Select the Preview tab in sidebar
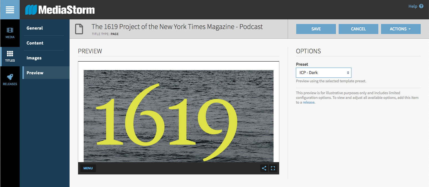 click(35, 73)
